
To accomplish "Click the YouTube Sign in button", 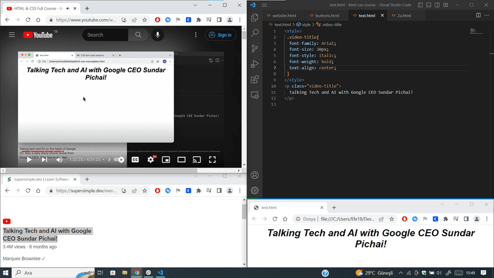I will [220, 35].
